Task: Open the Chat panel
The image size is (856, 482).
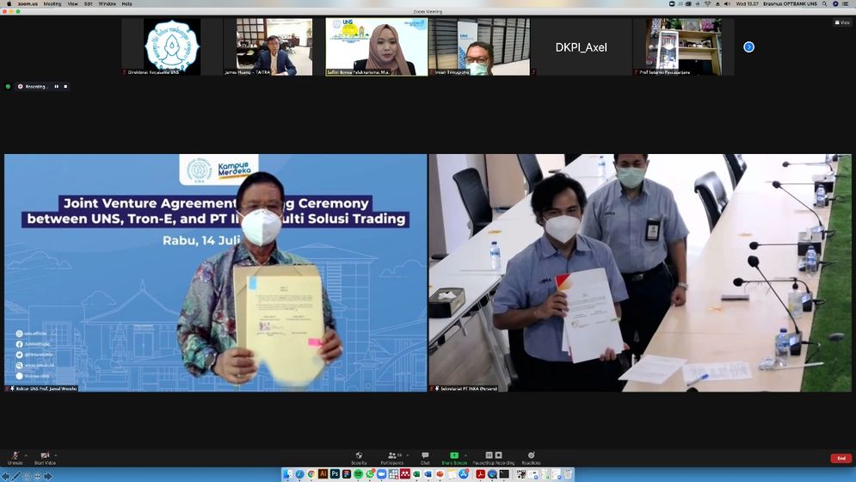Action: (425, 457)
